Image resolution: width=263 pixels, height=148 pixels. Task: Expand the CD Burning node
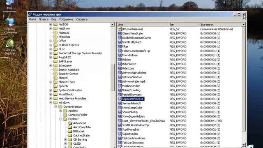(x=65, y=140)
